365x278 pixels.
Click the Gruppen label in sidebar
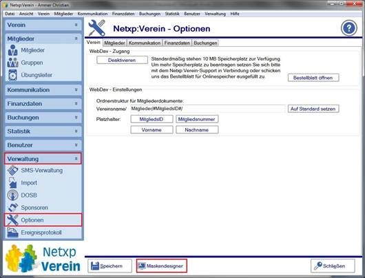pyautogui.click(x=32, y=63)
